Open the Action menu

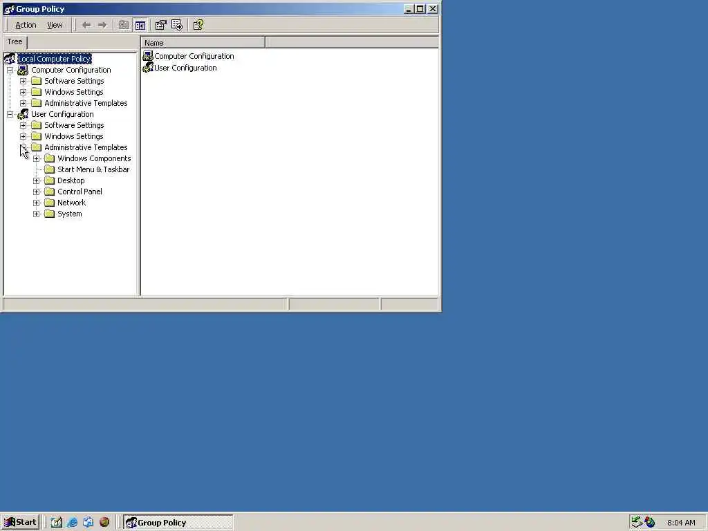(26, 26)
